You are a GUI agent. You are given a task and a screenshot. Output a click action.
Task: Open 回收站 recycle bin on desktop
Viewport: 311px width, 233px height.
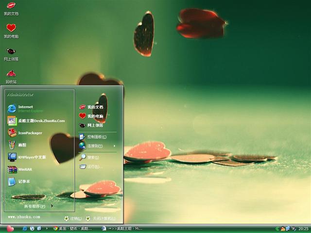click(x=11, y=76)
